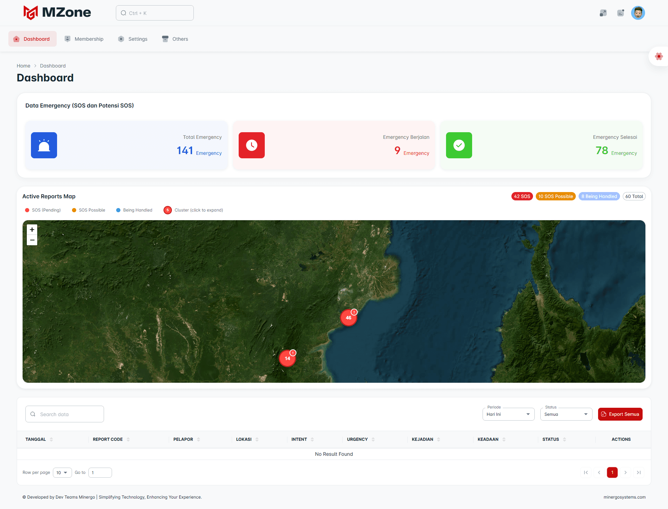Screen dimensions: 668x509
Task: Click the Active Reports Map heading
Action: pos(49,196)
